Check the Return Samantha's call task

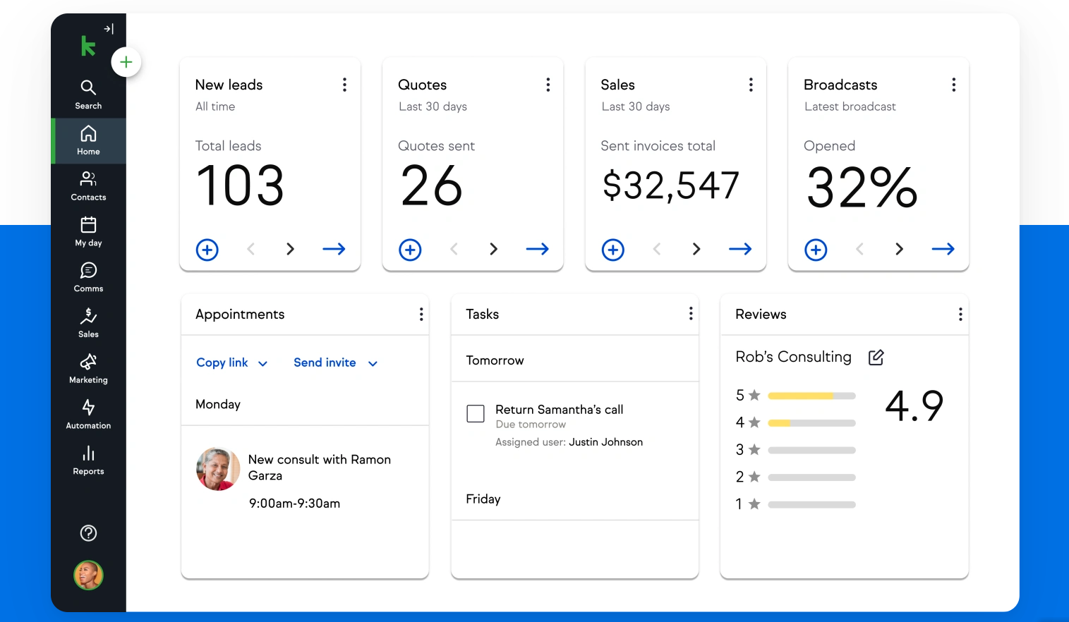(x=476, y=413)
